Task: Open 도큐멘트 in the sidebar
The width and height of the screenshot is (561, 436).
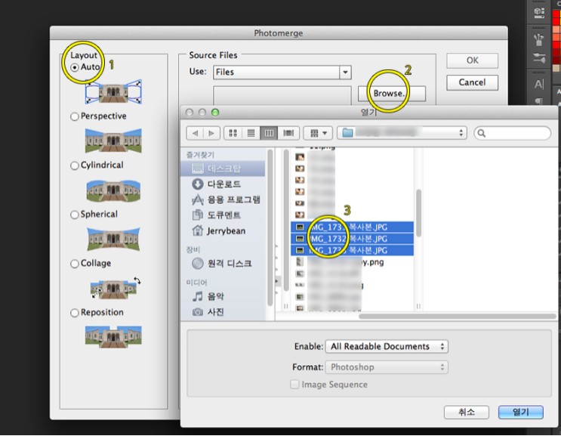Action: tap(223, 215)
